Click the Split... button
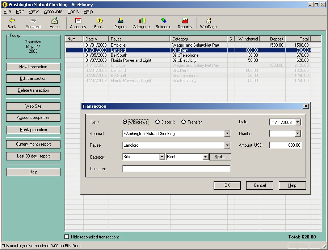 point(220,157)
